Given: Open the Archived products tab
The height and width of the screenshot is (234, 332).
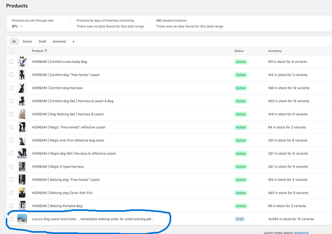Looking at the screenshot, I should 59,42.
